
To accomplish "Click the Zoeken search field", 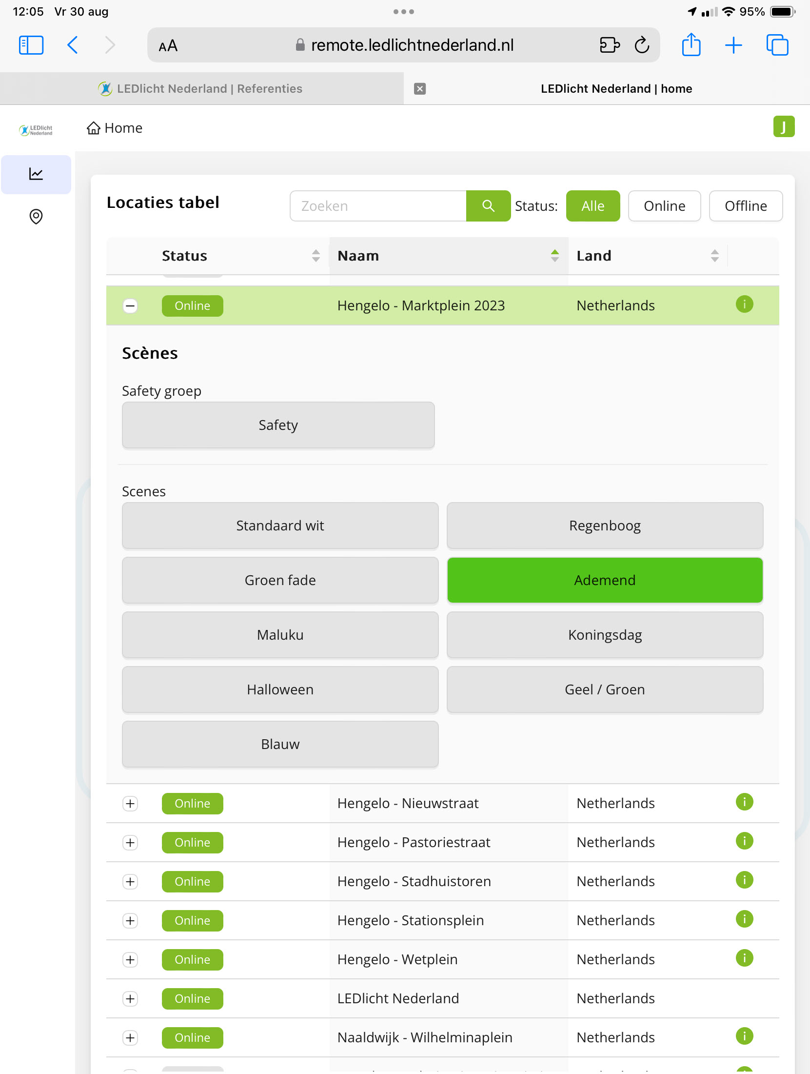I will pyautogui.click(x=378, y=206).
